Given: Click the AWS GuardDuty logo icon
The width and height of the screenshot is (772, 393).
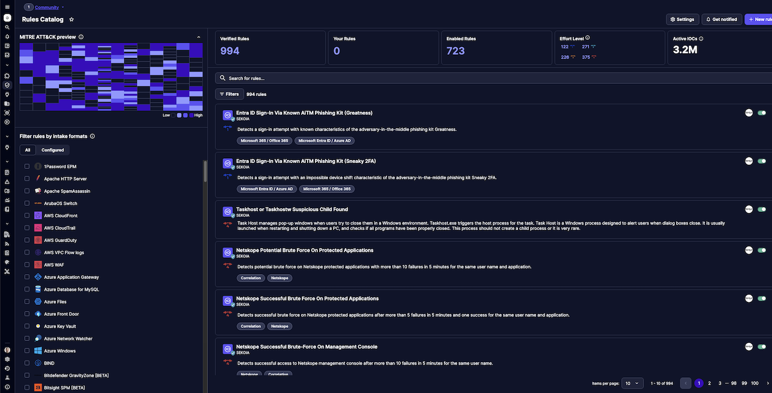Looking at the screenshot, I should tap(38, 240).
